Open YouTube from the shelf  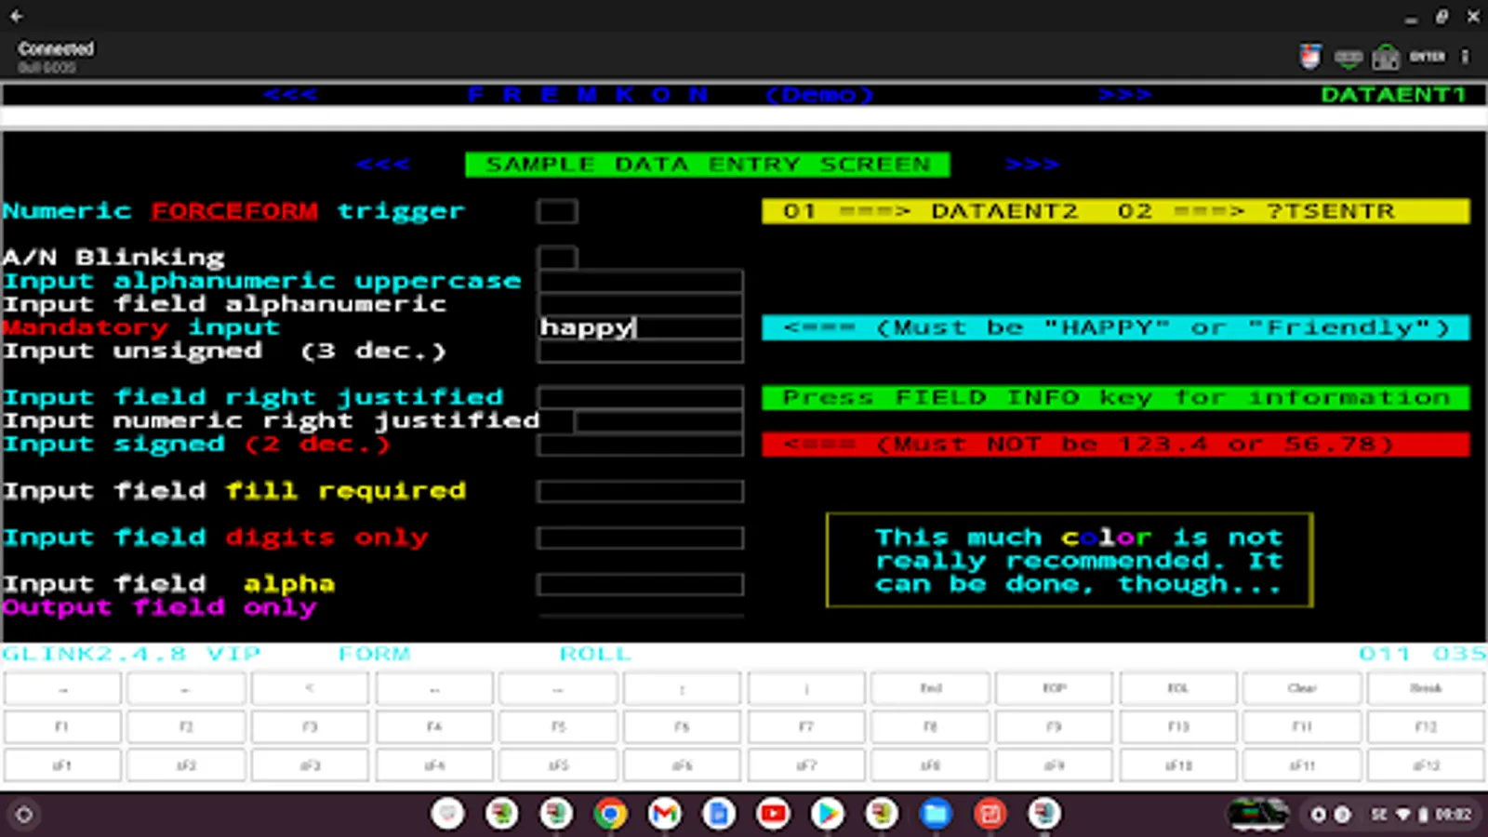pos(772,815)
